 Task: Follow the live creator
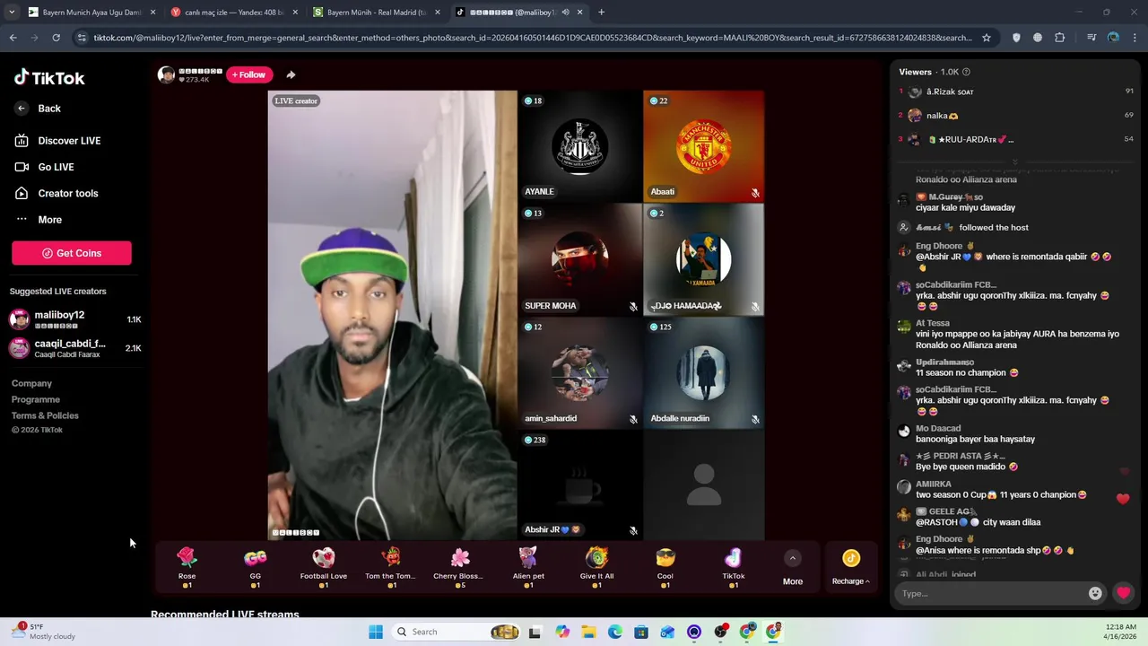[x=249, y=74]
